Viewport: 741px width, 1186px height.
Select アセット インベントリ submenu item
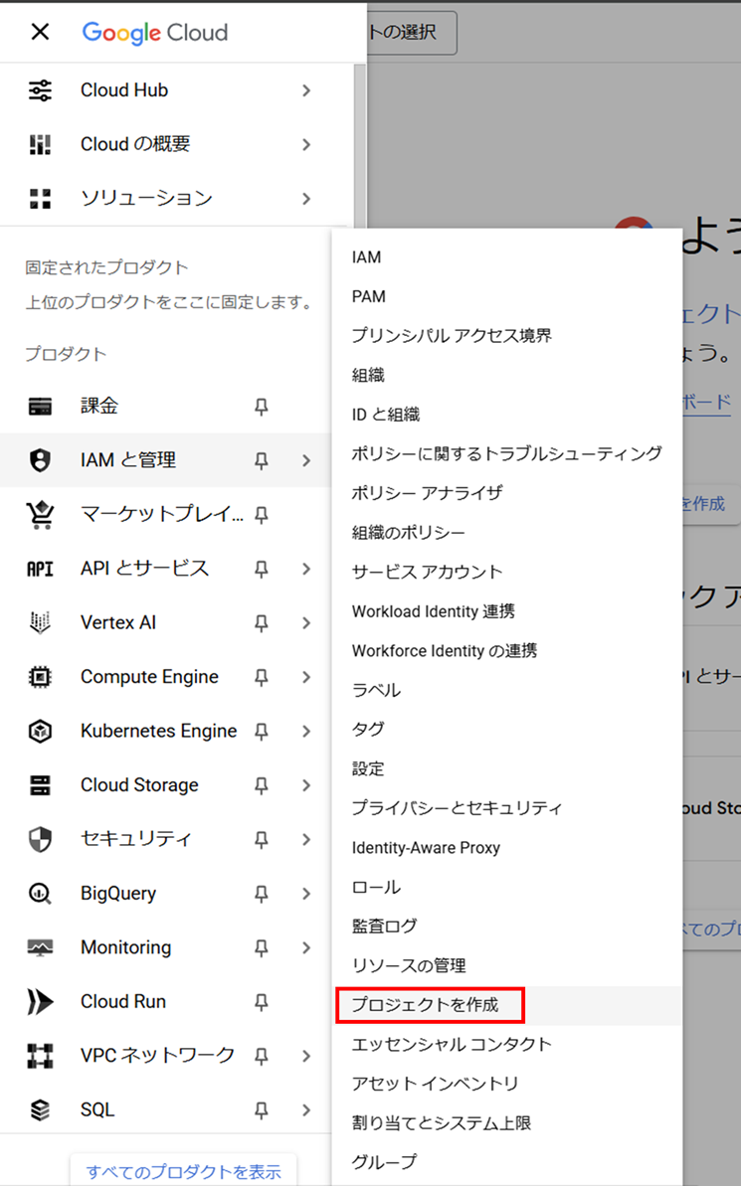coord(507,1084)
